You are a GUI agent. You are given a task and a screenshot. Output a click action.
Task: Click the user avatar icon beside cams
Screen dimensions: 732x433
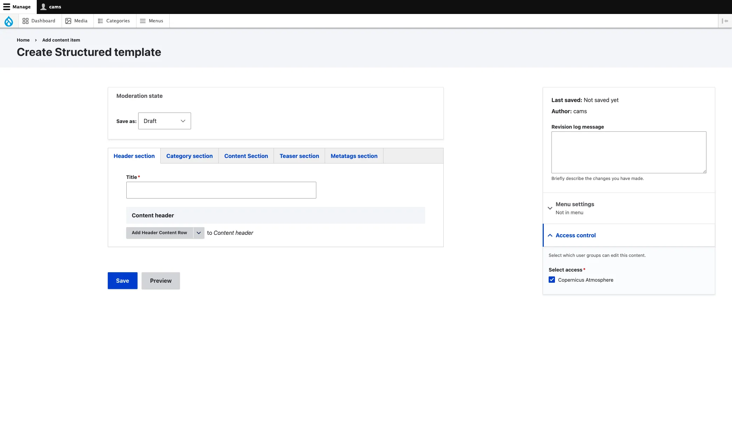tap(43, 7)
